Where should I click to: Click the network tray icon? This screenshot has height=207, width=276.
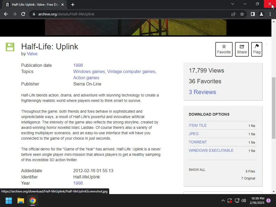point(237,201)
